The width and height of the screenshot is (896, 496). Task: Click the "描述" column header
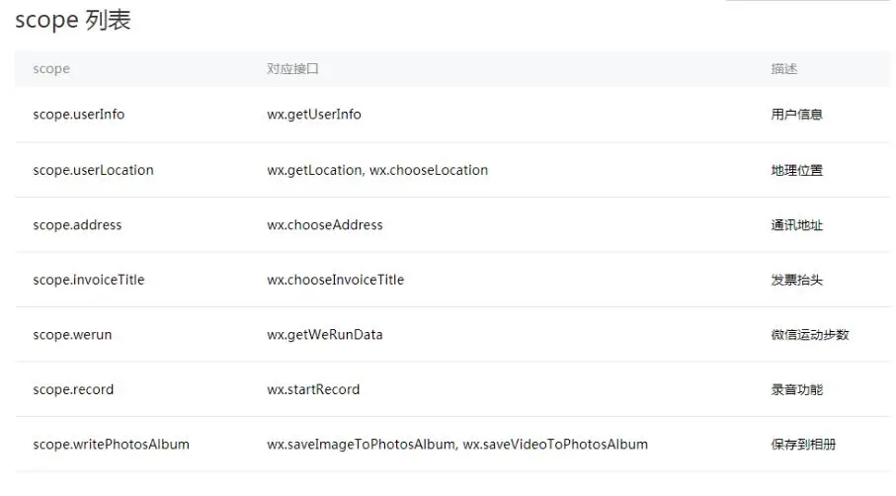click(x=783, y=69)
